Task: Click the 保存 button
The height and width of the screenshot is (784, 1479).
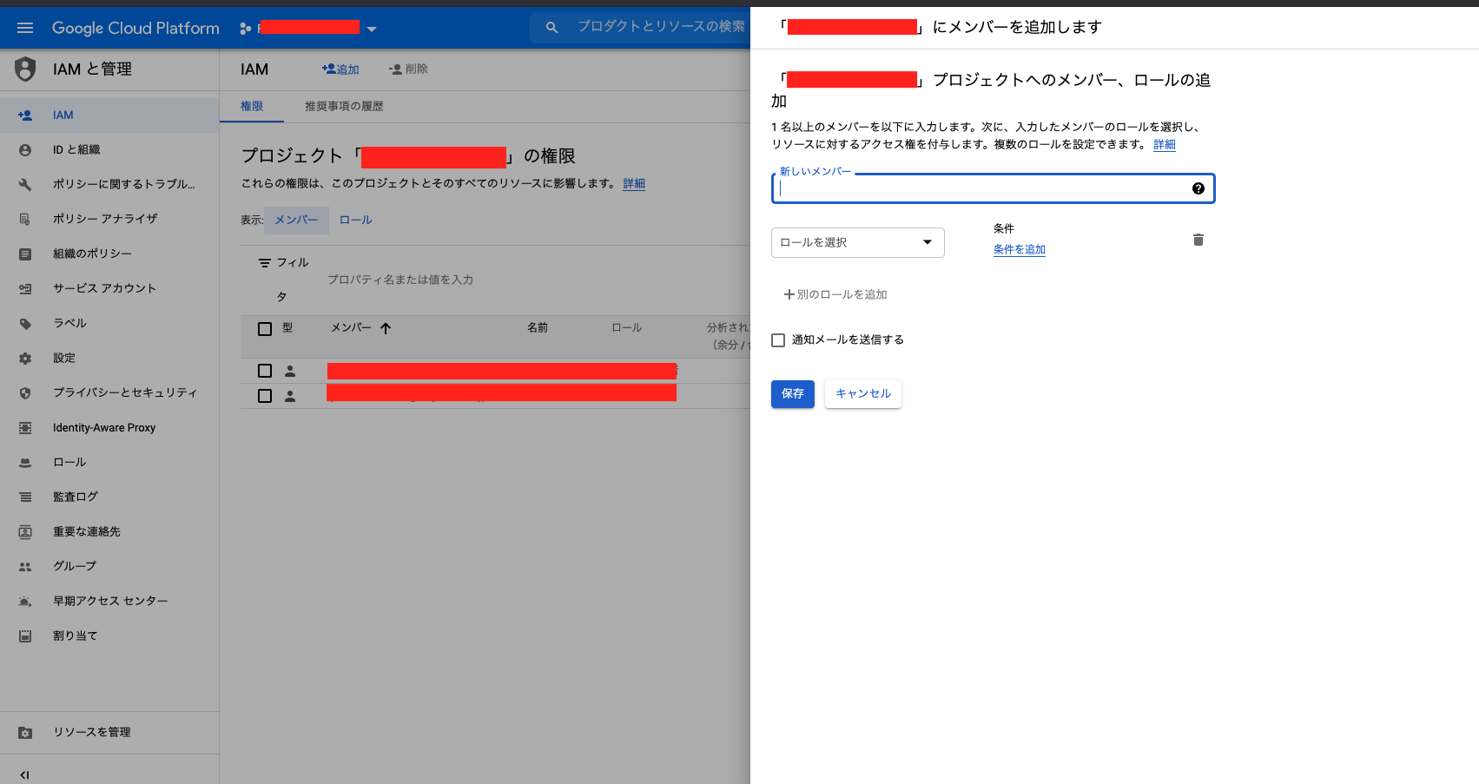Action: [x=792, y=393]
